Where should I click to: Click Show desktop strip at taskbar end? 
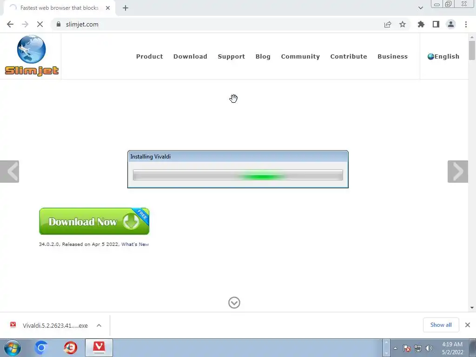(473, 348)
